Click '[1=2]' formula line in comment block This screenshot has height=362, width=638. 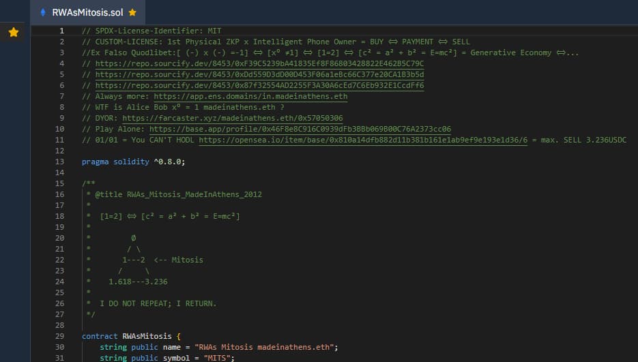pyautogui.click(x=170, y=216)
